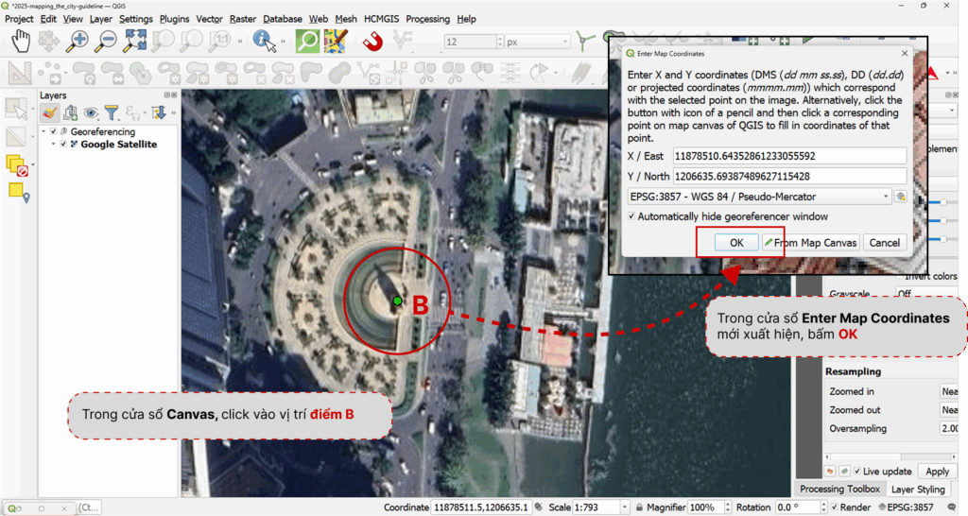Click the From Map Canvas button
968x516 pixels.
click(x=810, y=243)
